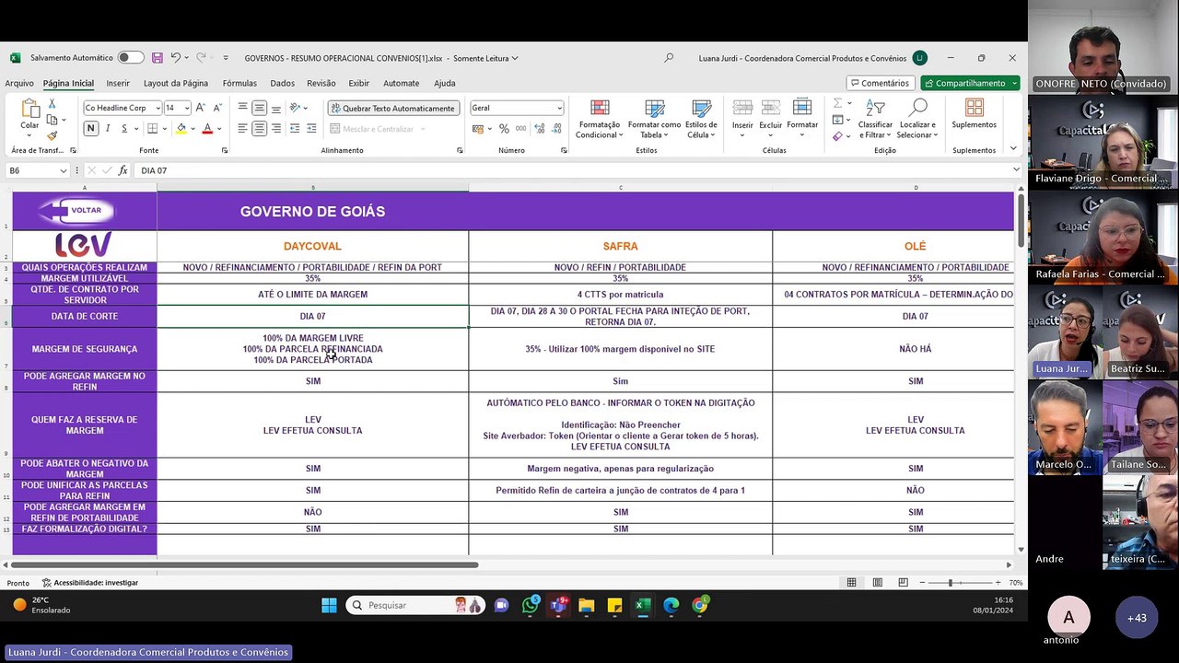
Task: Open the Comentários pane
Action: 879,83
